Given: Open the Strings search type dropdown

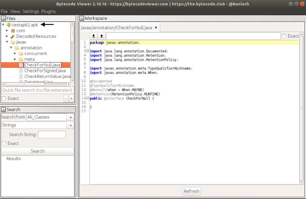Looking at the screenshot, I should coord(37,125).
